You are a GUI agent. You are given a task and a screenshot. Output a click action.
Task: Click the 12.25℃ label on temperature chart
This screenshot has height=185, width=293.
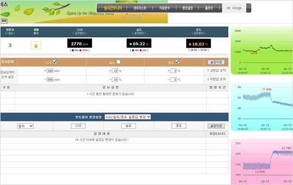pyautogui.click(x=260, y=172)
